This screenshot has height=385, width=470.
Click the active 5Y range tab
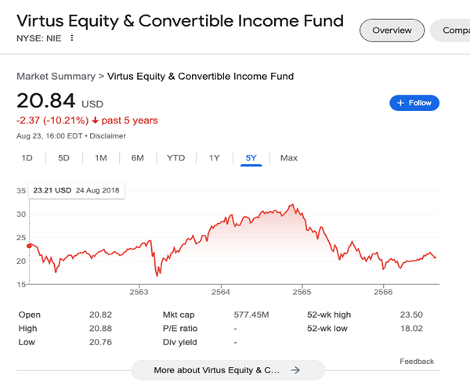[x=251, y=158]
